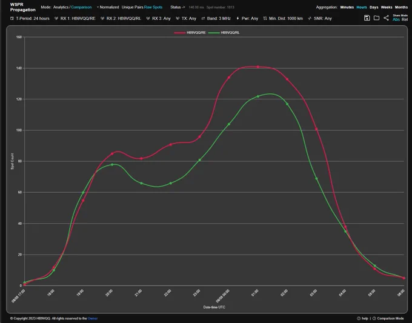Open the TX: Any selector

(x=188, y=18)
